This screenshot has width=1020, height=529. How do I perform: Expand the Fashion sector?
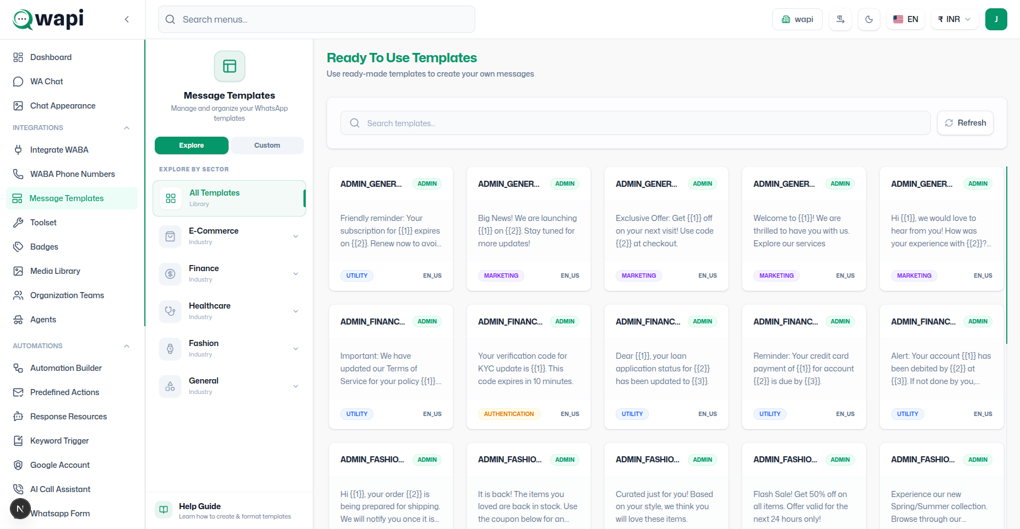(x=229, y=349)
